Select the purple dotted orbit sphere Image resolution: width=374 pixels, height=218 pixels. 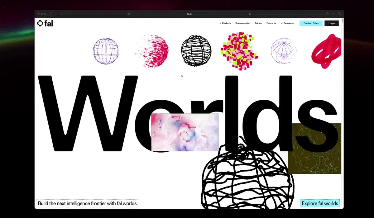click(x=284, y=51)
